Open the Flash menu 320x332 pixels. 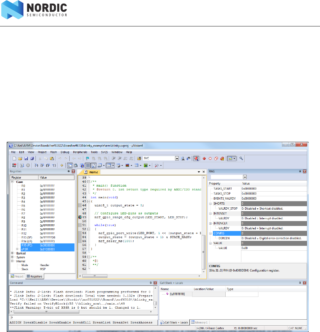[x=54, y=152]
